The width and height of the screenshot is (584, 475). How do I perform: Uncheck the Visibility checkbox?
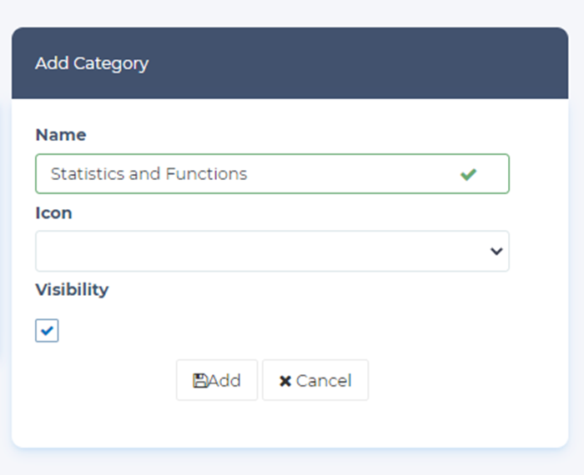(47, 331)
